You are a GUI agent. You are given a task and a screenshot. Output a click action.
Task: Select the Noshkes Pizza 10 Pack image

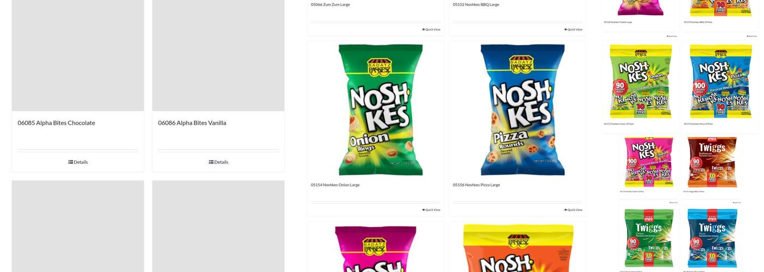pyautogui.click(x=720, y=82)
